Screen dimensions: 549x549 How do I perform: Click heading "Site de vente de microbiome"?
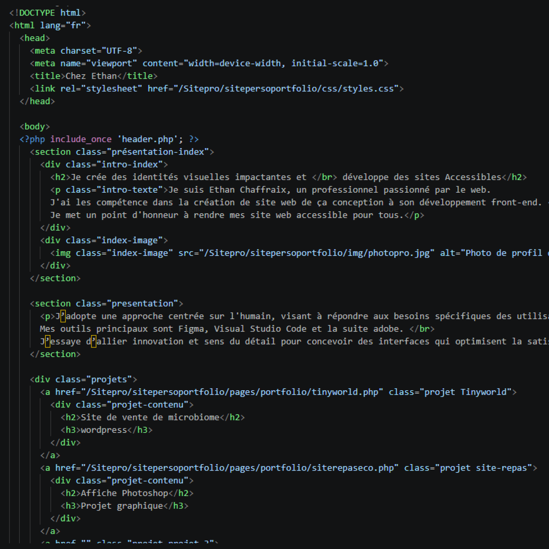[x=150, y=417]
